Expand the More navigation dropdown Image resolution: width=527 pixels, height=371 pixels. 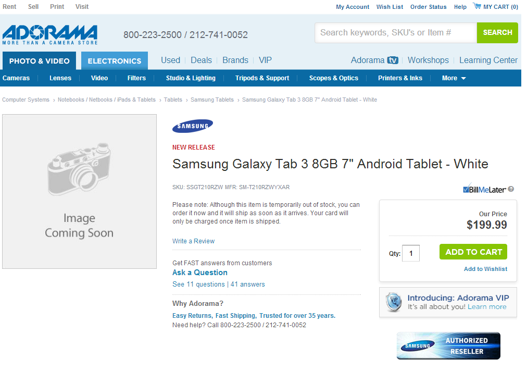454,78
